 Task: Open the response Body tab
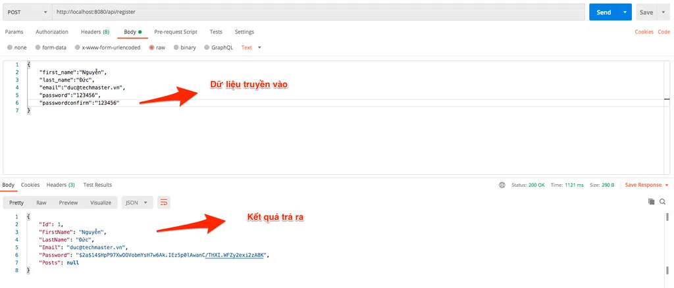(8, 185)
